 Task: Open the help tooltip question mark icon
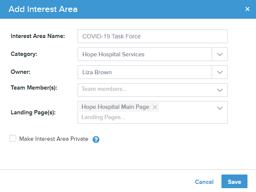coord(96,140)
